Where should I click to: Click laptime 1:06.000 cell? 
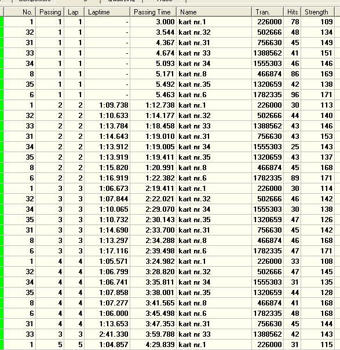coord(107,314)
